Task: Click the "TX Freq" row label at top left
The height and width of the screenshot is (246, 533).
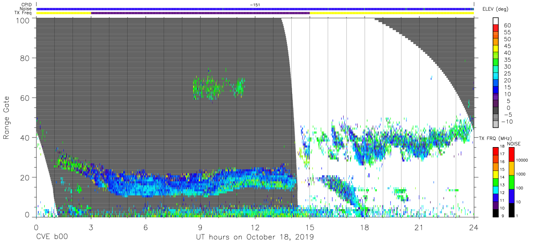Action: (23, 13)
